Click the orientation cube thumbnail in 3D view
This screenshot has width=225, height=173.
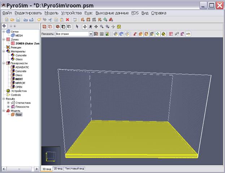(51, 156)
